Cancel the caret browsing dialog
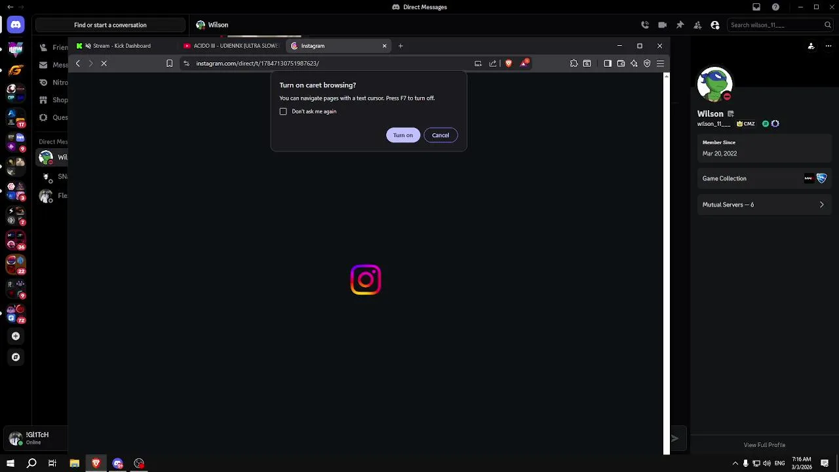Viewport: 839px width, 472px height. tap(440, 135)
